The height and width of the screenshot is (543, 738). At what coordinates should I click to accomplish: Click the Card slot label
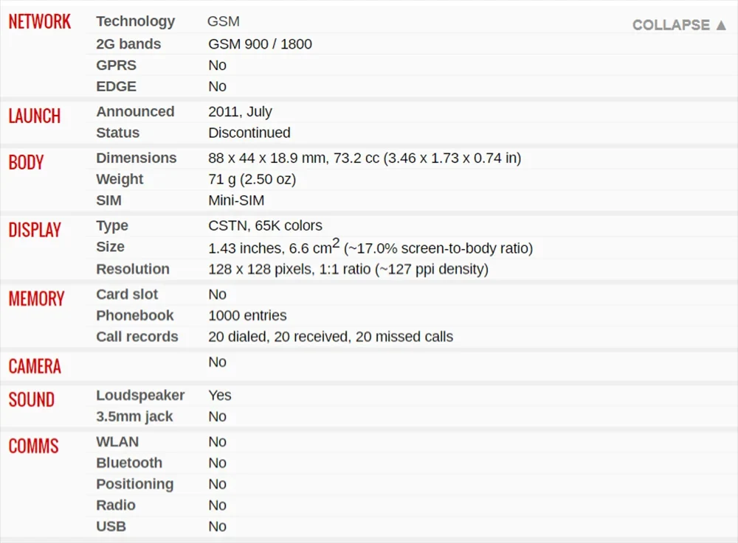[x=127, y=295]
